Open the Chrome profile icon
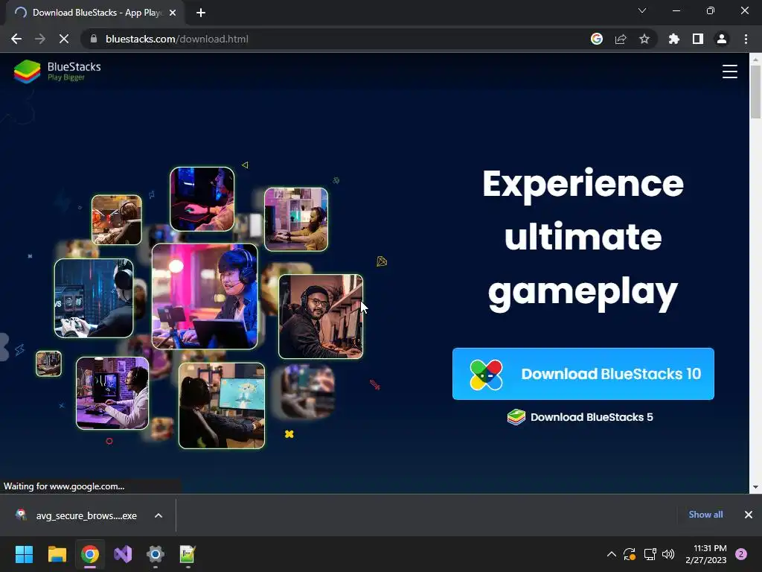Screen dimensions: 762x572 (722, 39)
